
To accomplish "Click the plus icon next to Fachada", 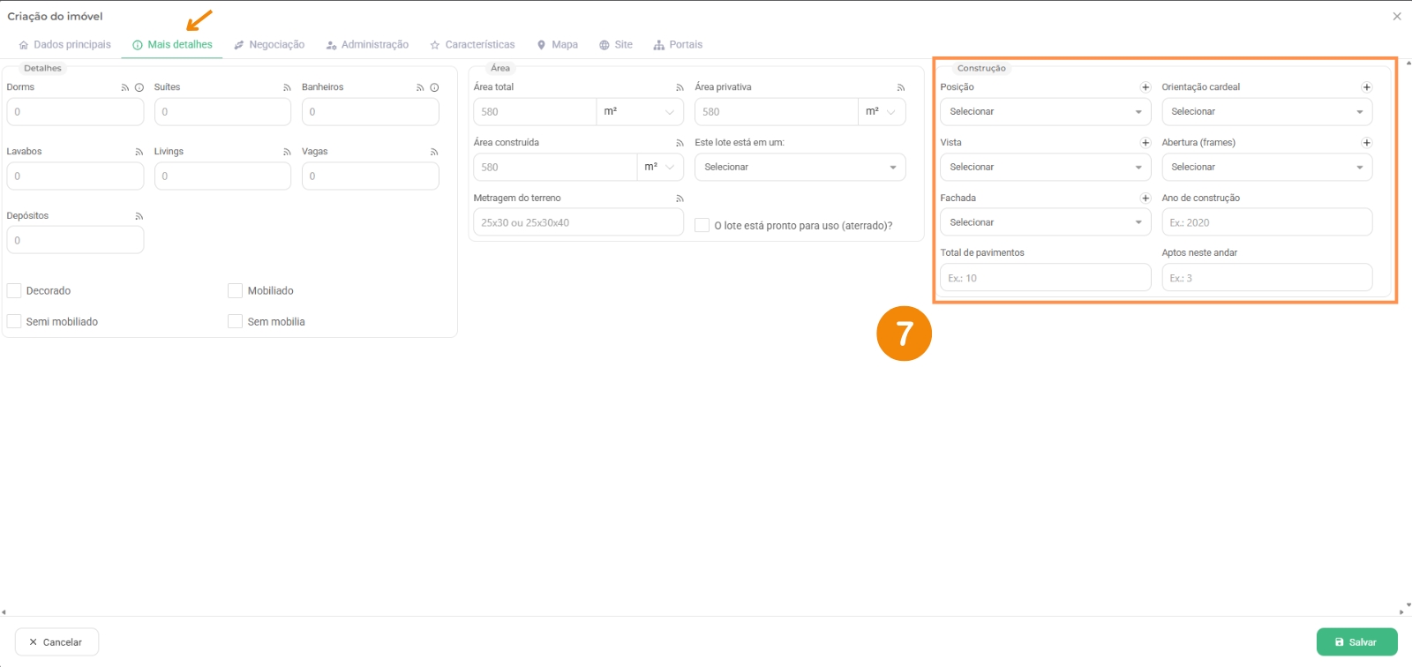I will (1145, 199).
